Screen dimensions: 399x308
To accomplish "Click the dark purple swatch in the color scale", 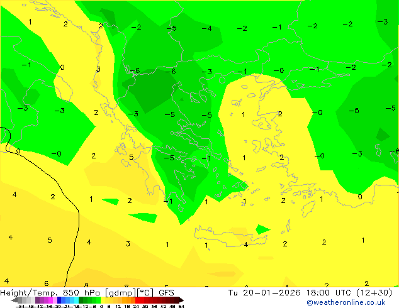I will coord(37,300).
